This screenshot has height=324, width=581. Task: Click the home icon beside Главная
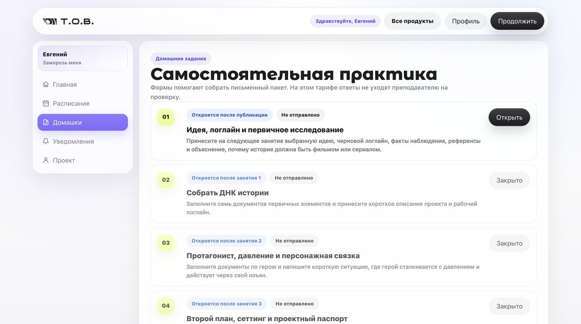click(46, 84)
